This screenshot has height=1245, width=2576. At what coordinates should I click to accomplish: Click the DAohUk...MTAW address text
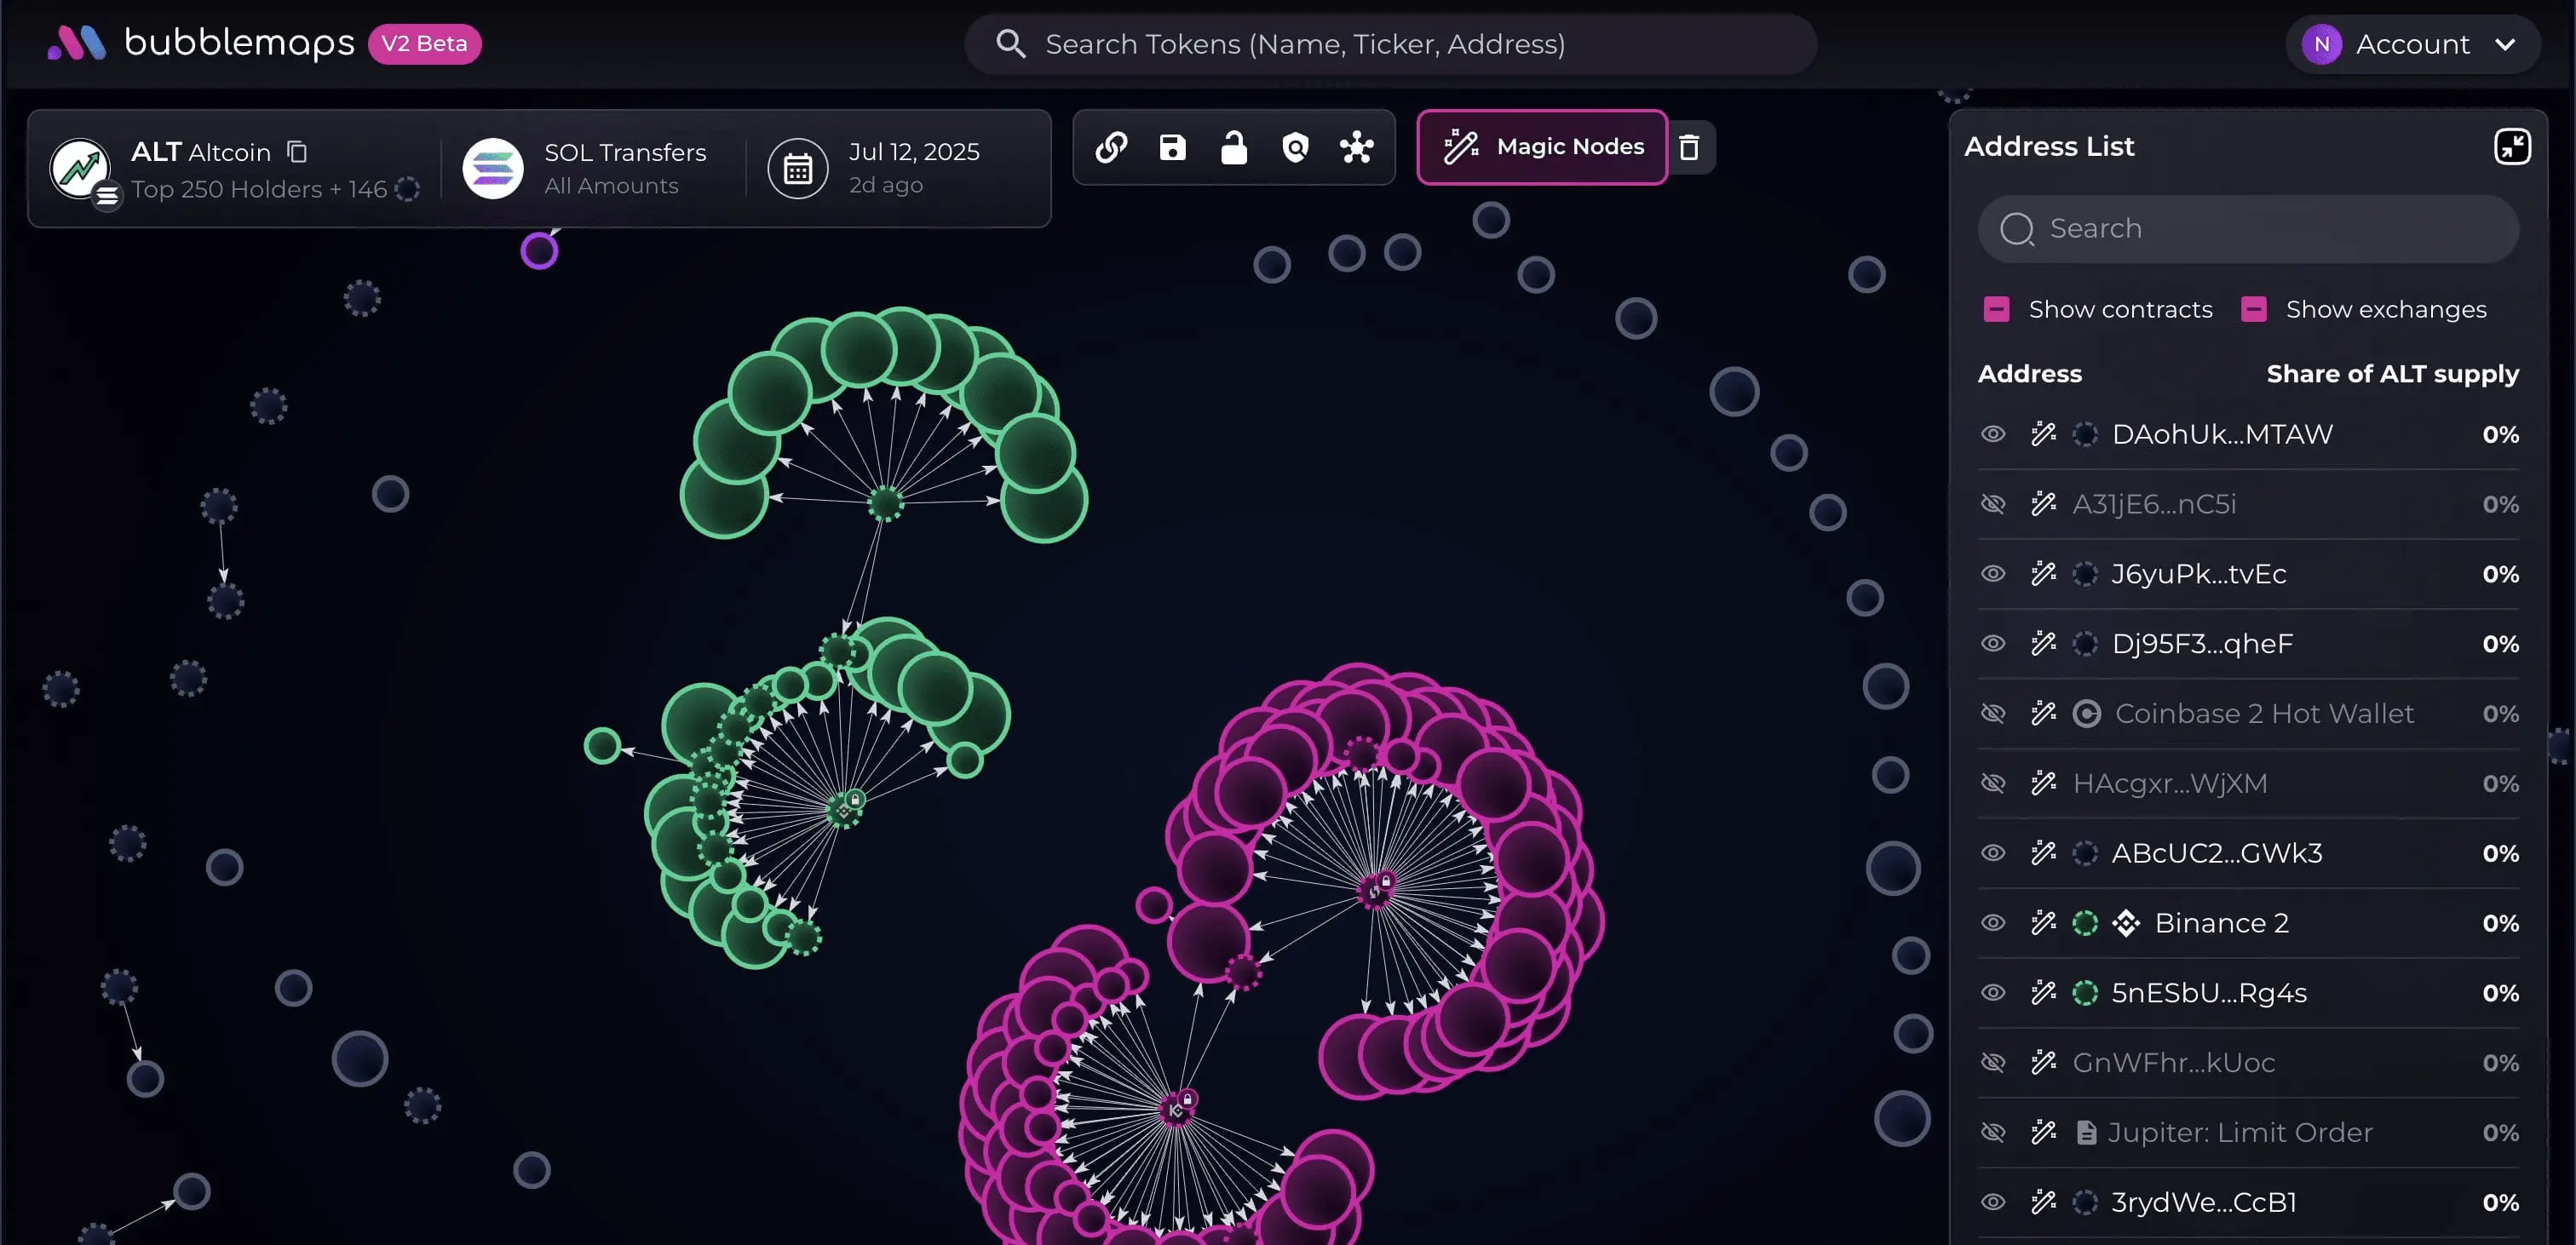[2222, 434]
